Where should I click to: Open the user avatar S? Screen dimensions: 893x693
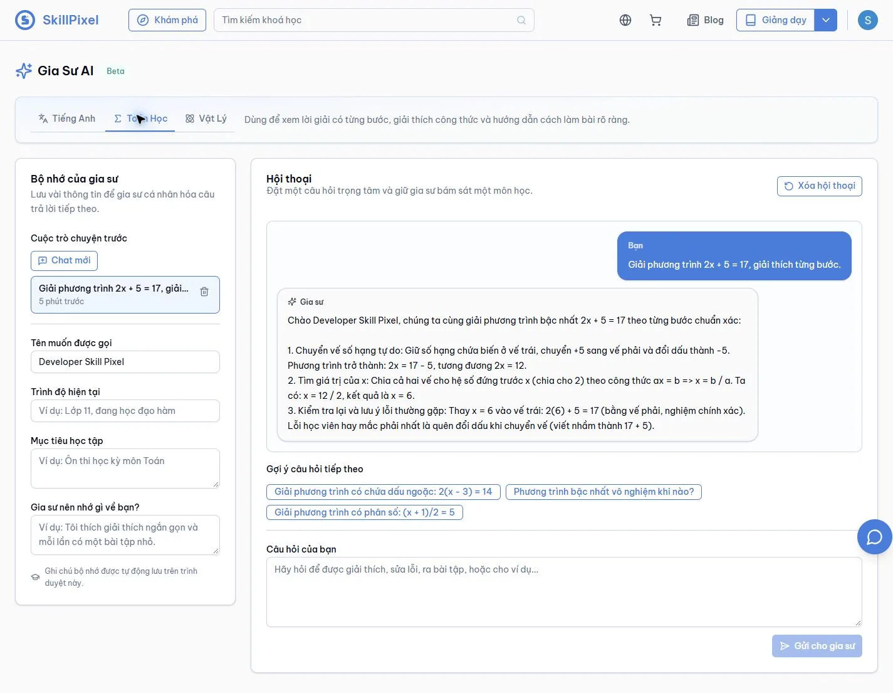tap(867, 20)
